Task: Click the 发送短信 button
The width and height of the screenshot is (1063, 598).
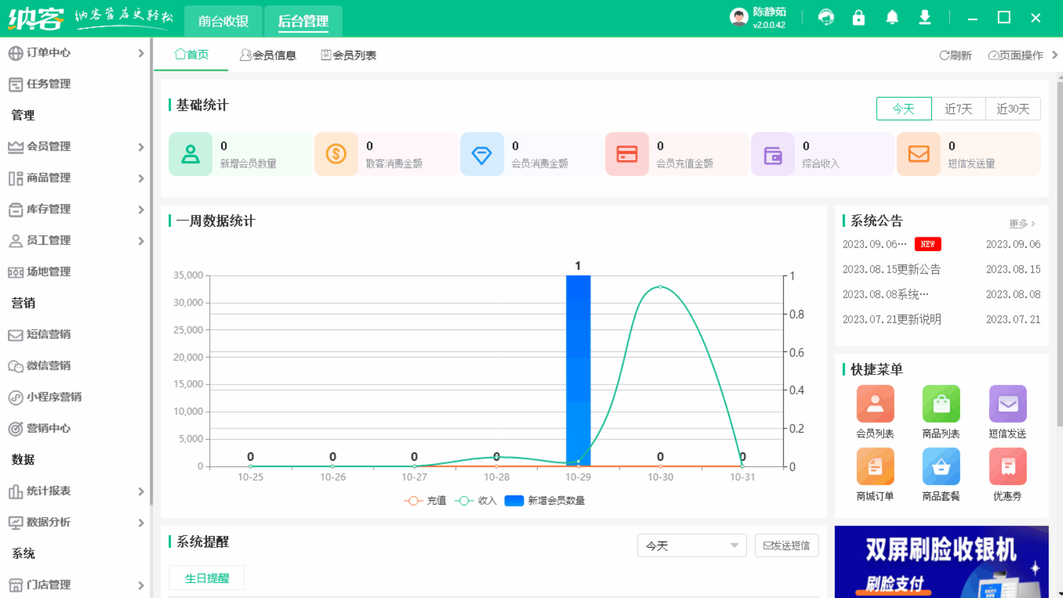Action: coord(787,545)
